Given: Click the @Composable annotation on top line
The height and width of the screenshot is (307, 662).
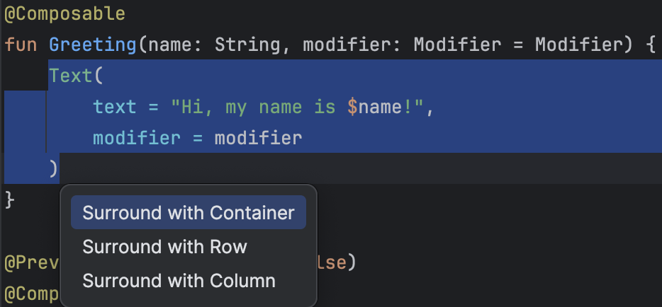Looking at the screenshot, I should (x=64, y=13).
